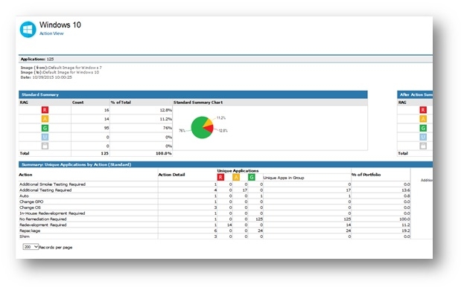The width and height of the screenshot is (464, 290).
Task: Click green G column icon under Unique Applications
Action: coord(252,177)
